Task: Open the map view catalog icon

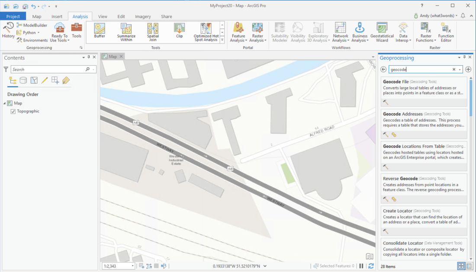Action: (x=370, y=256)
